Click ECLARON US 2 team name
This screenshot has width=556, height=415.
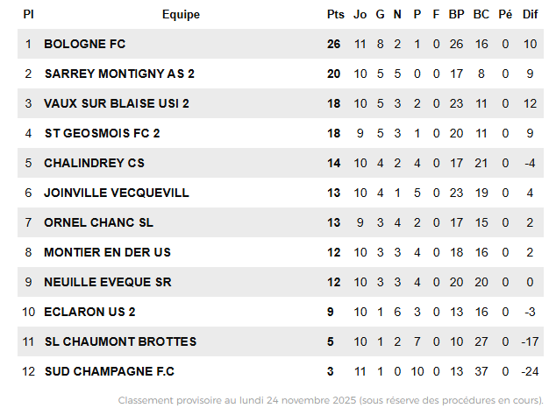point(89,312)
